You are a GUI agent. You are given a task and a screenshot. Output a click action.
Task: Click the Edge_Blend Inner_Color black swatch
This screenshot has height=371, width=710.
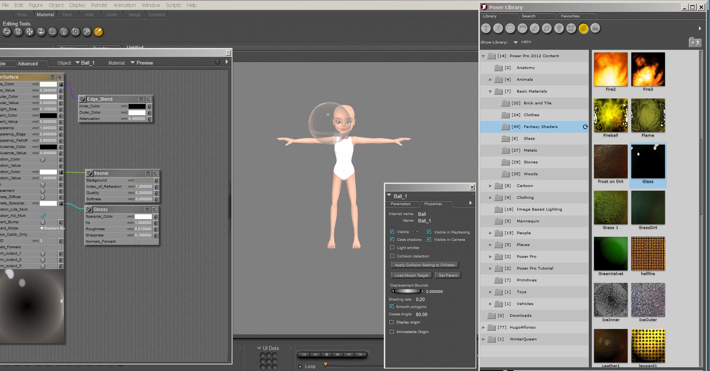tap(137, 106)
